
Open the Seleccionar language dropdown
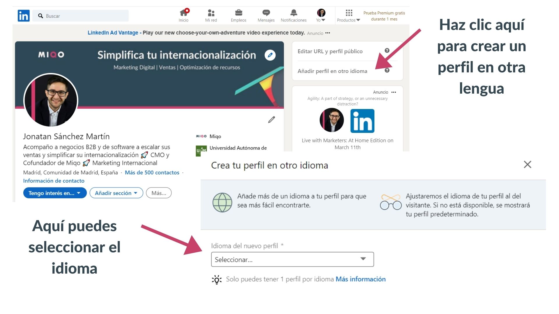point(292,259)
